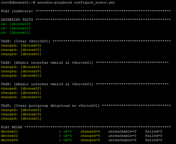Click changed: [dbcesx01] under the portgroup task
Screen dimensions: 176x144
click(21, 119)
